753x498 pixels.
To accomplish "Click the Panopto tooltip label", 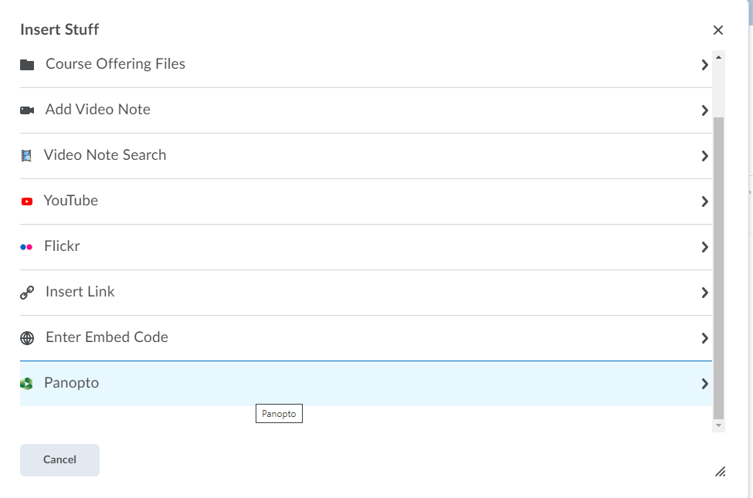I will point(279,413).
